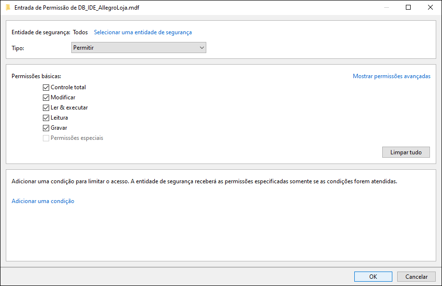
Task: Click the Todos security principal name
Action: (x=80, y=32)
